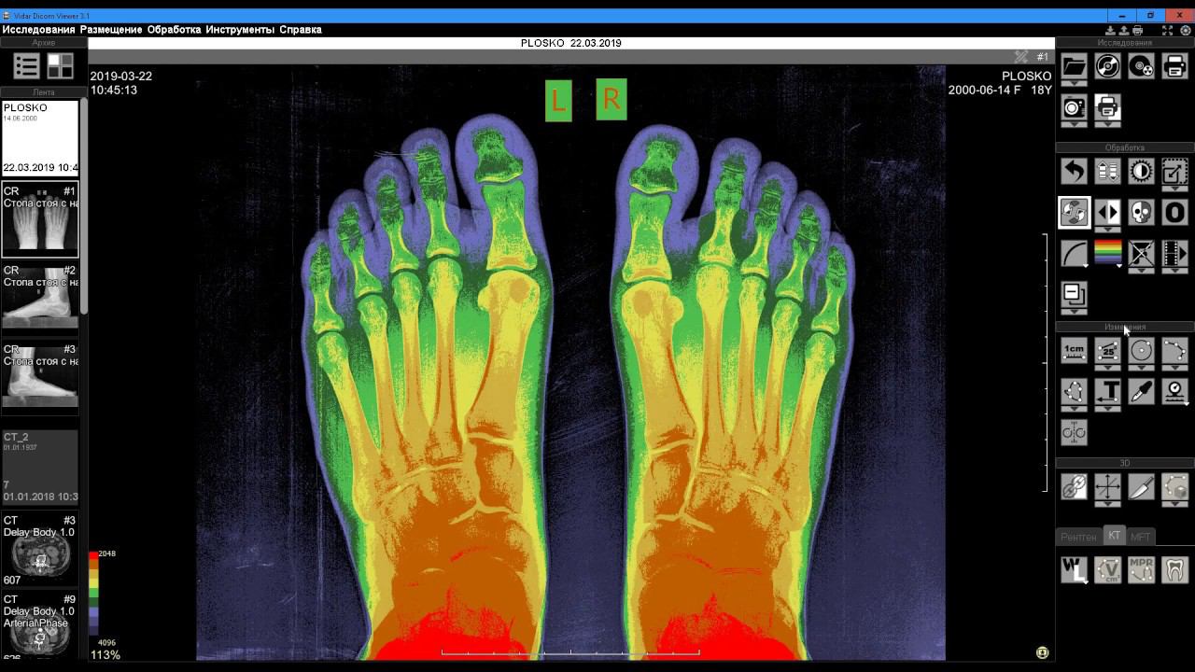Toggle the chain link synchronization icon
Viewport: 1195px width, 672px height.
point(1074,486)
